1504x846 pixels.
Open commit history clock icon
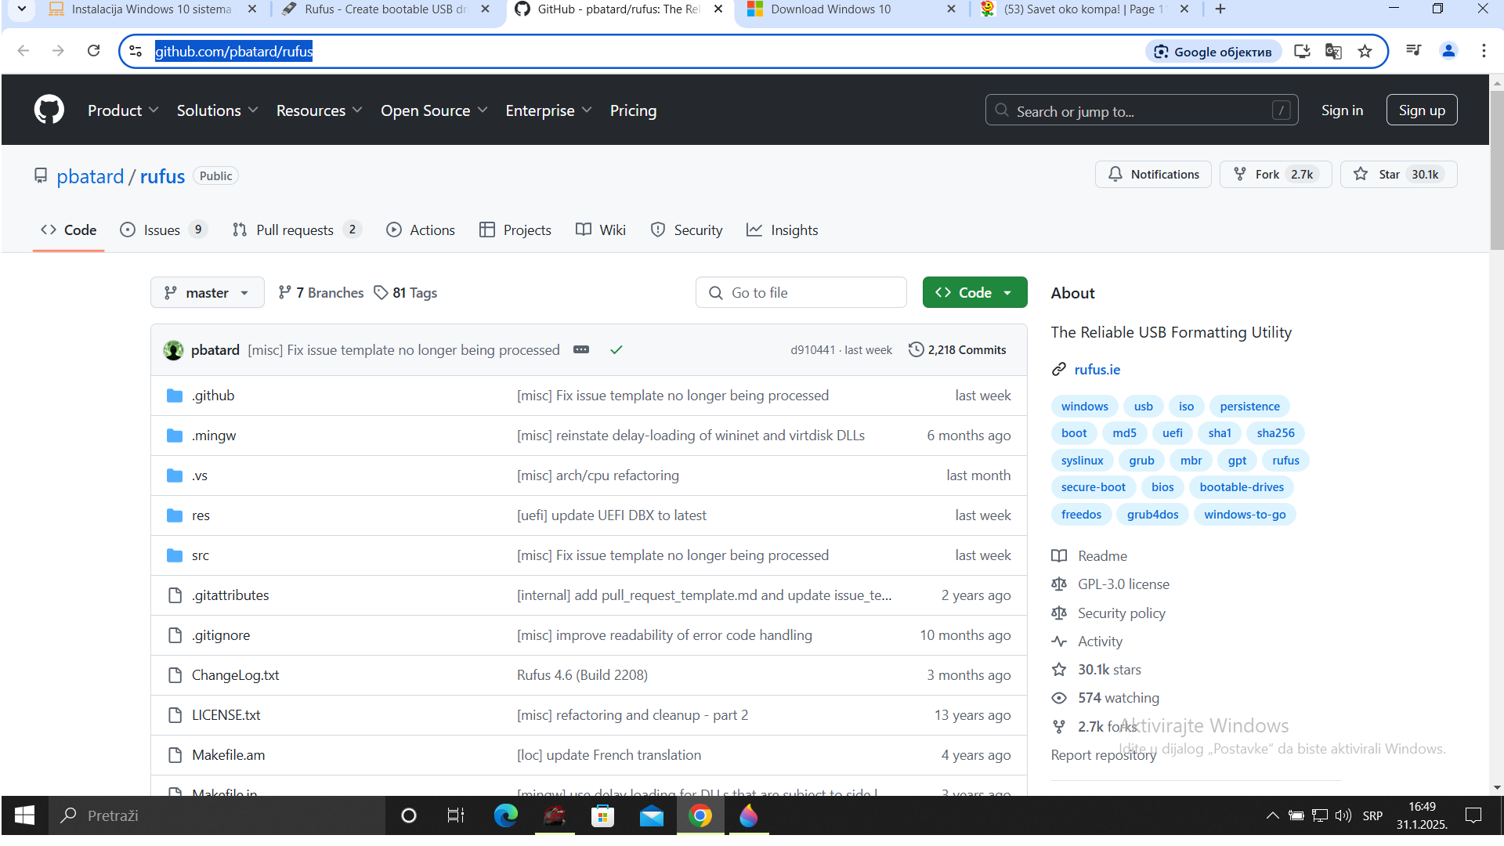point(916,349)
